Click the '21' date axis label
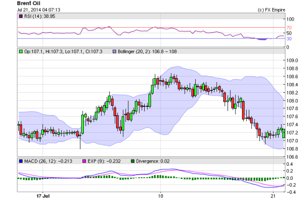Screen dimensions: 302x207 [x=273, y=196]
